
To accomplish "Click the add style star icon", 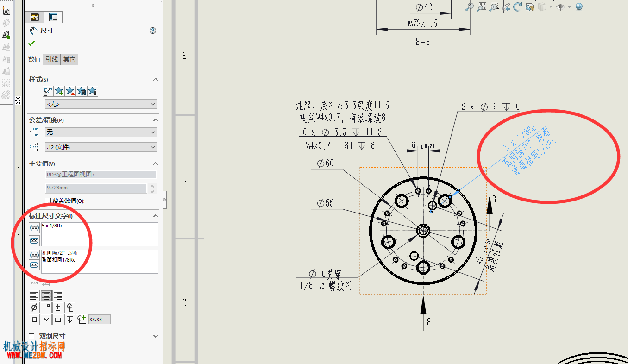I will coord(59,91).
